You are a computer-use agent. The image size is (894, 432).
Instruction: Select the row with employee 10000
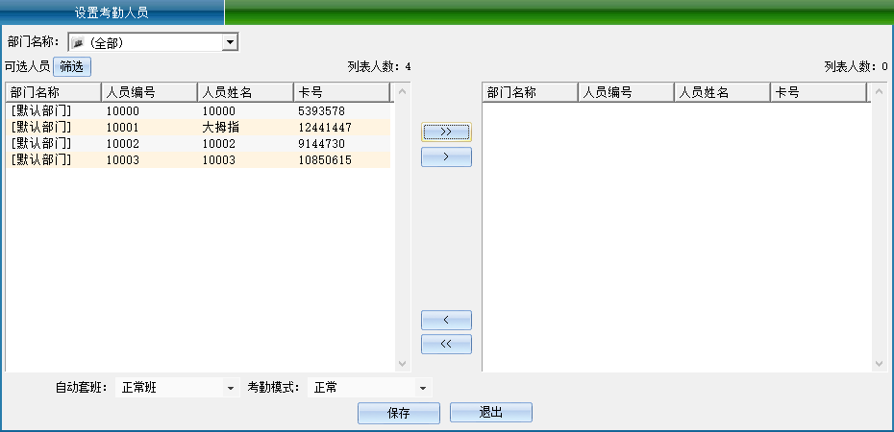(192, 111)
